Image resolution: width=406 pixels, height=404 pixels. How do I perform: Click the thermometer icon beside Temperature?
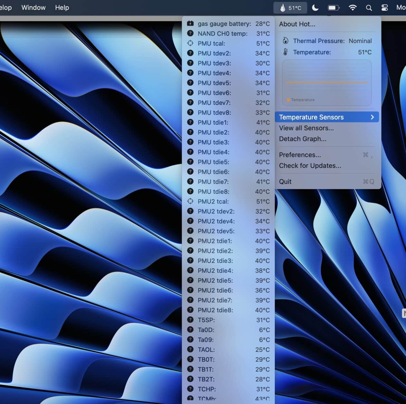[285, 52]
